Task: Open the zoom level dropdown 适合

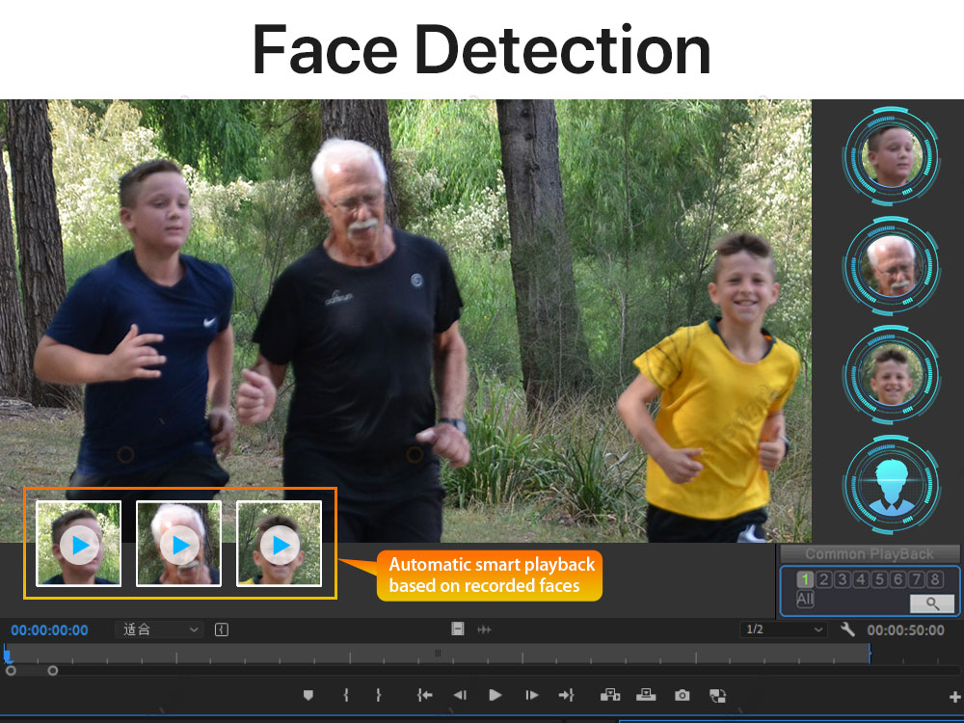Action: pos(159,629)
